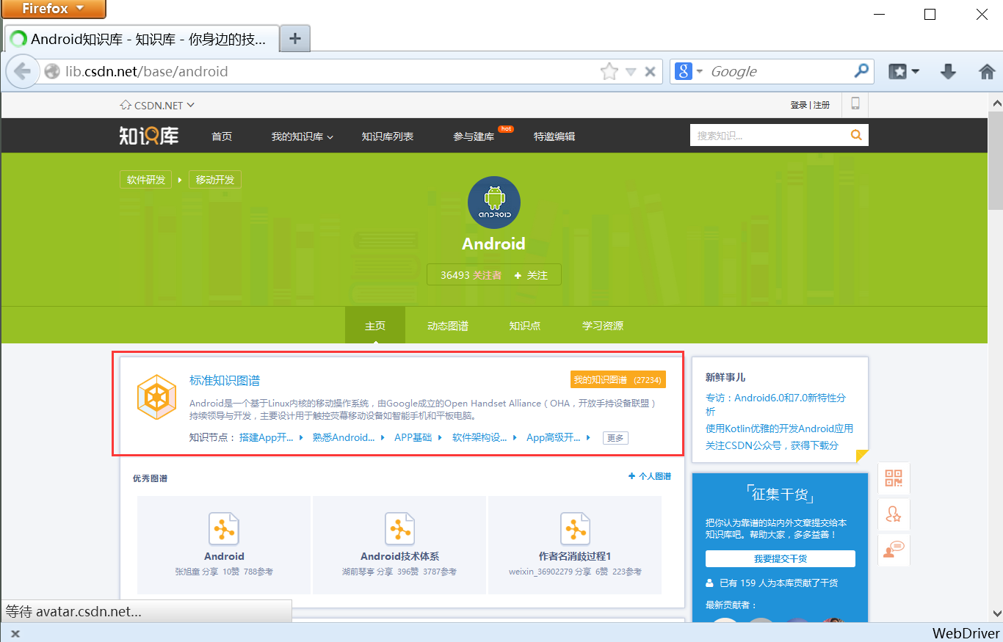Open the 参与建库 navigation item
The image size is (1003, 642).
[474, 136]
